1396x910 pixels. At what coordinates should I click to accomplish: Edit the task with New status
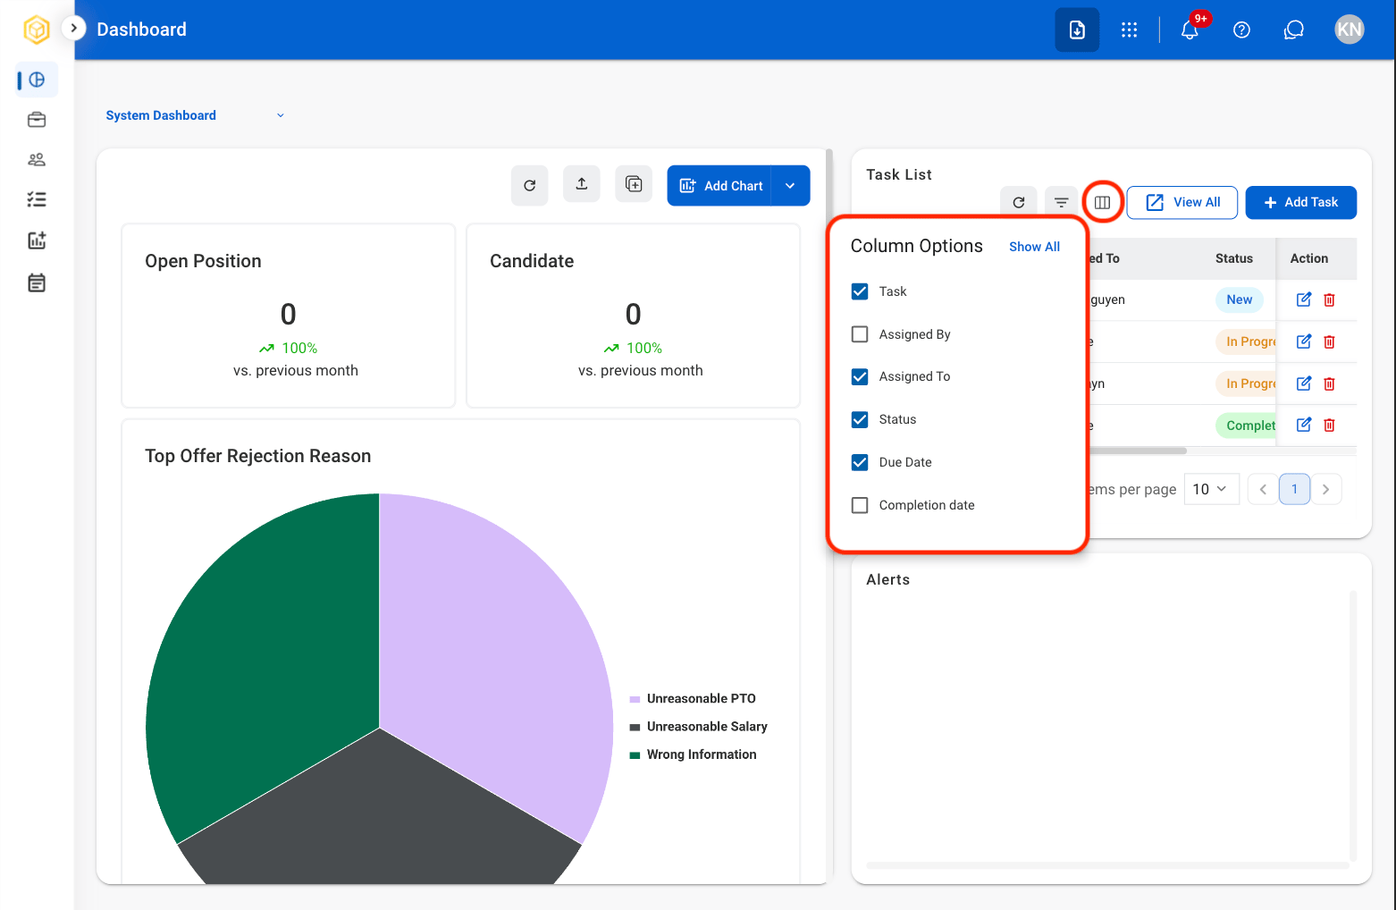[x=1304, y=299]
